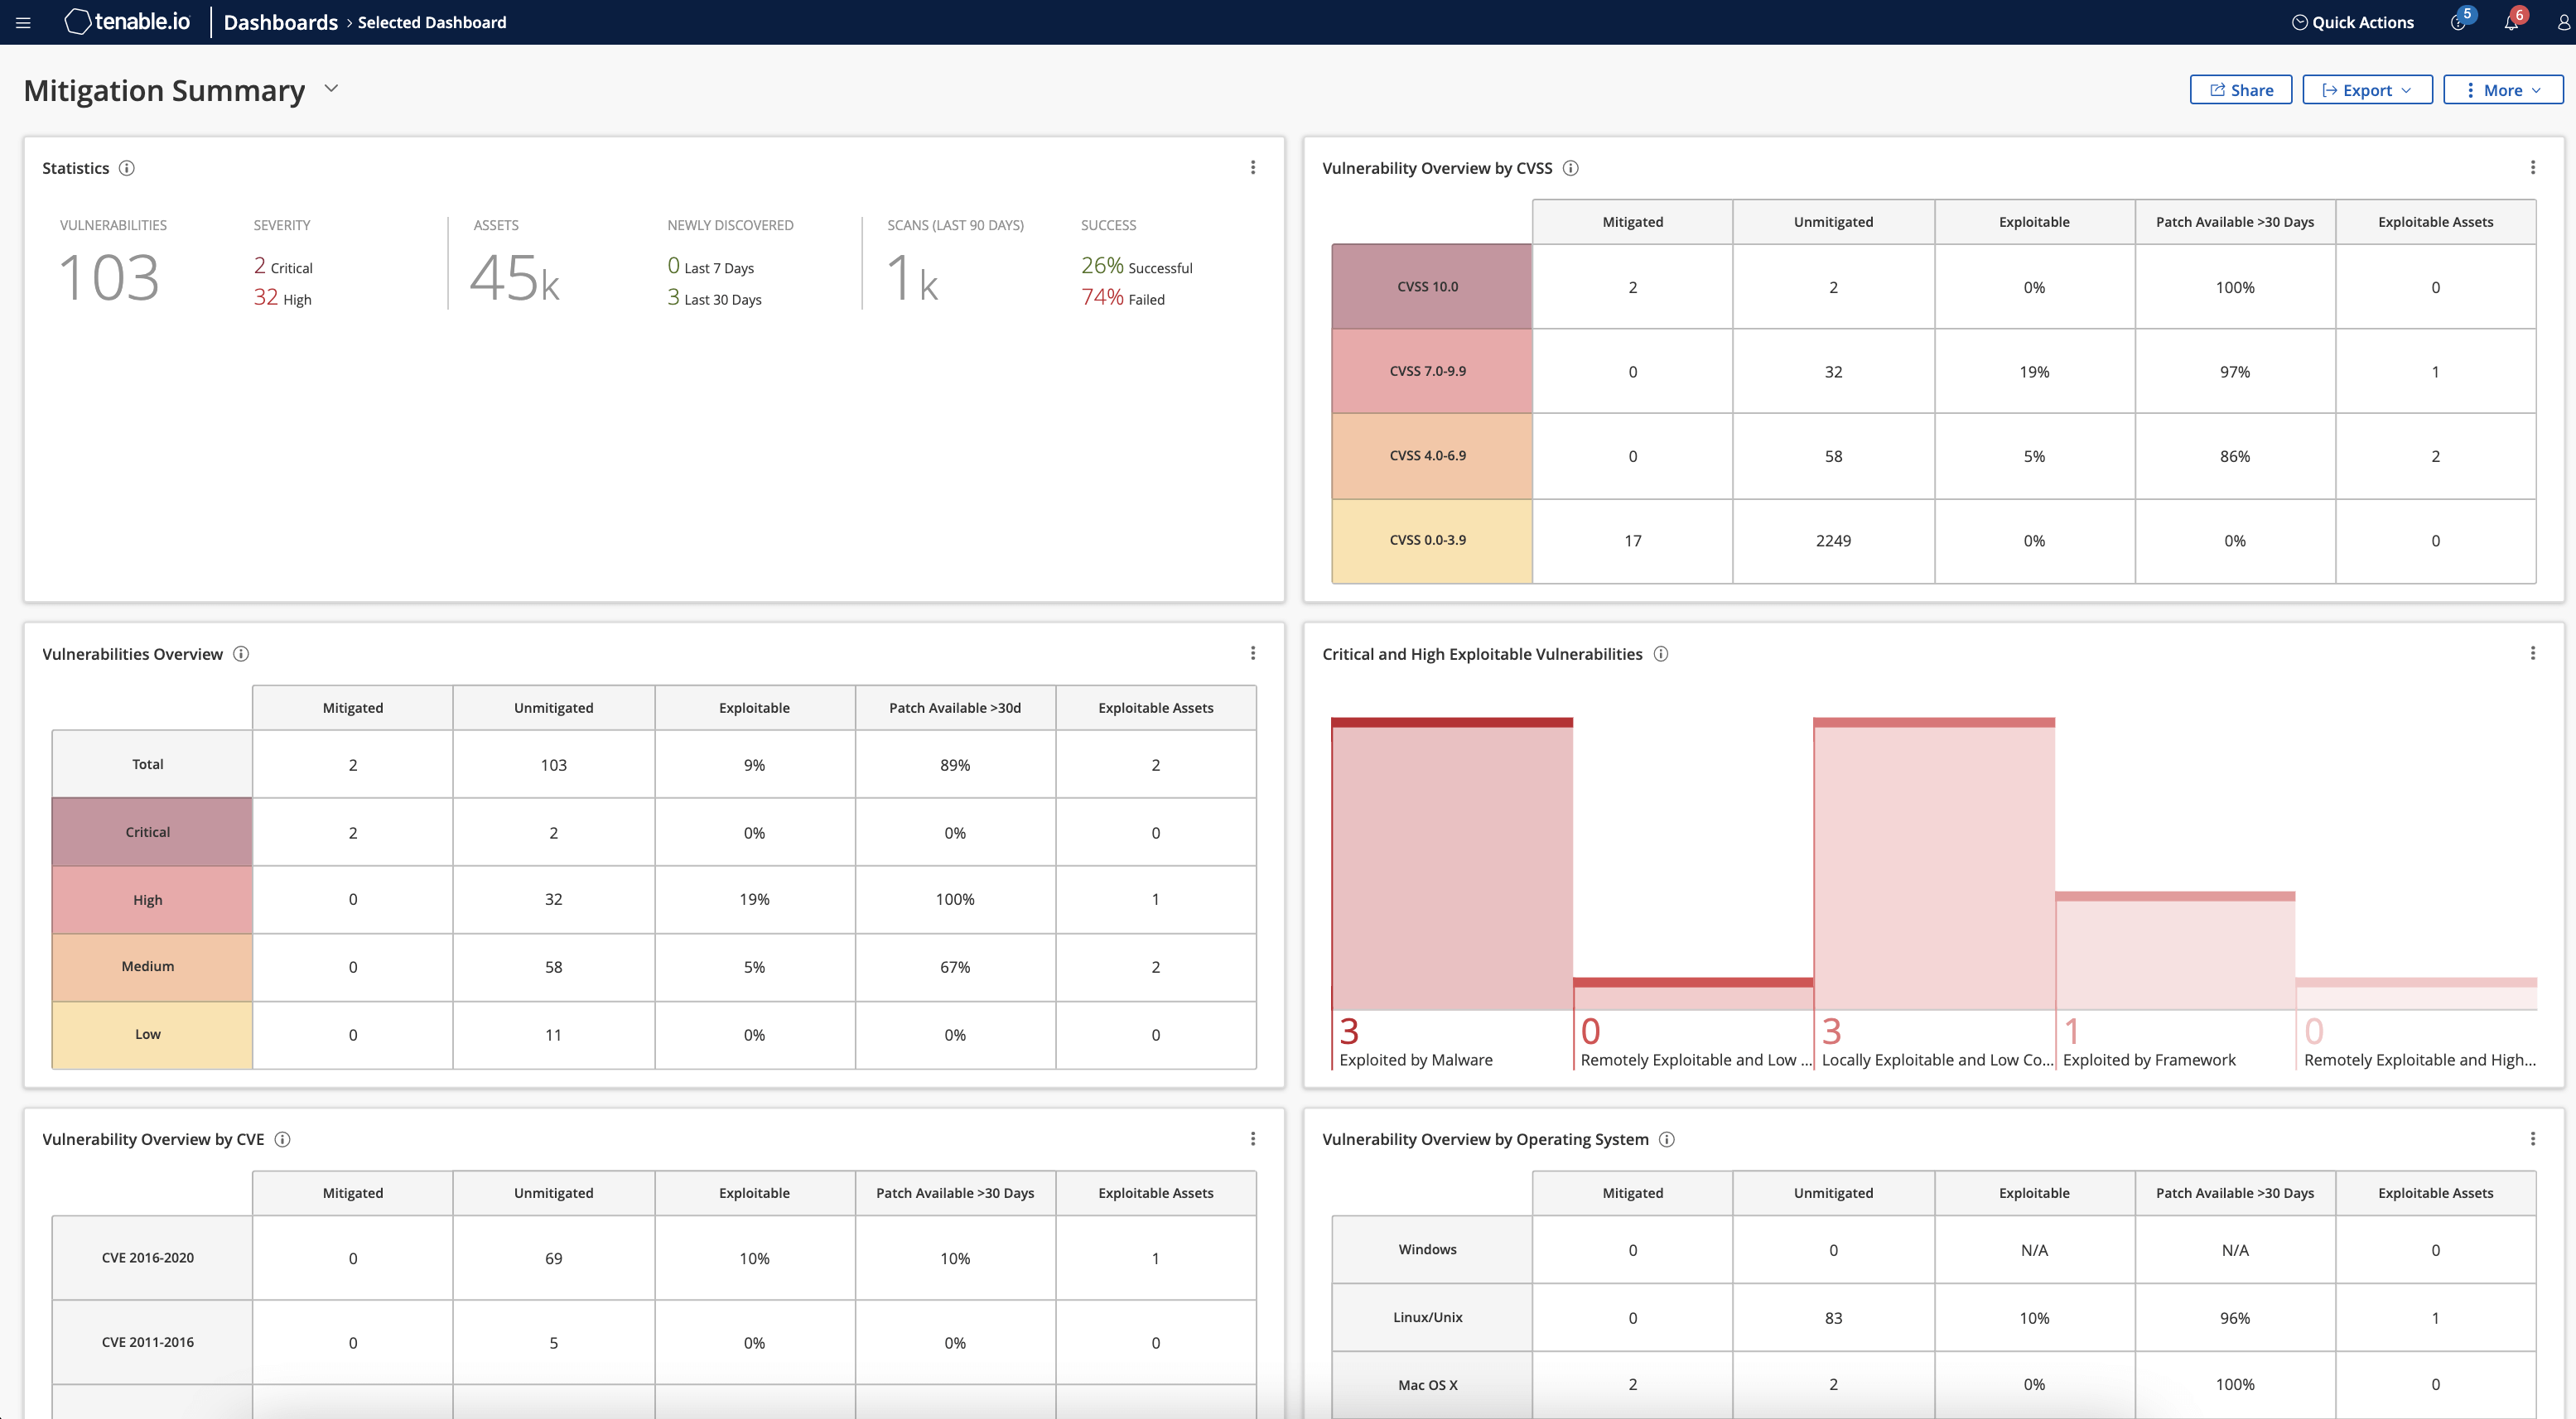Click the CVSS 10.0 colored row header

tap(1430, 286)
